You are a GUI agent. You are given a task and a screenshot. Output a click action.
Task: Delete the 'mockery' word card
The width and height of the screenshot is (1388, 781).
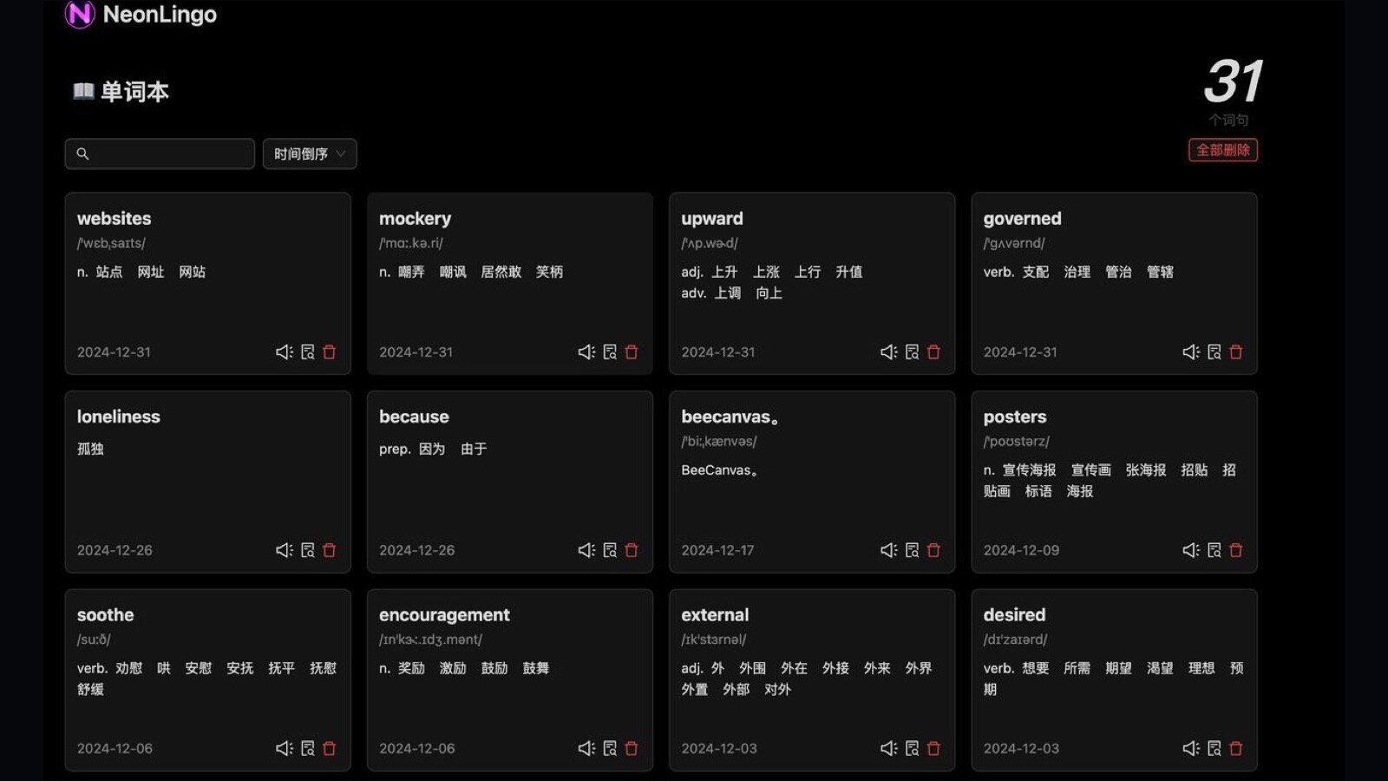632,351
